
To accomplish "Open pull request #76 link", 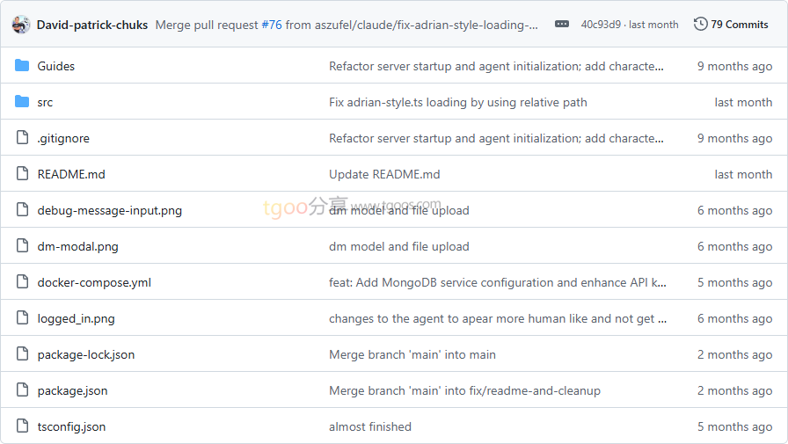I will (x=272, y=25).
